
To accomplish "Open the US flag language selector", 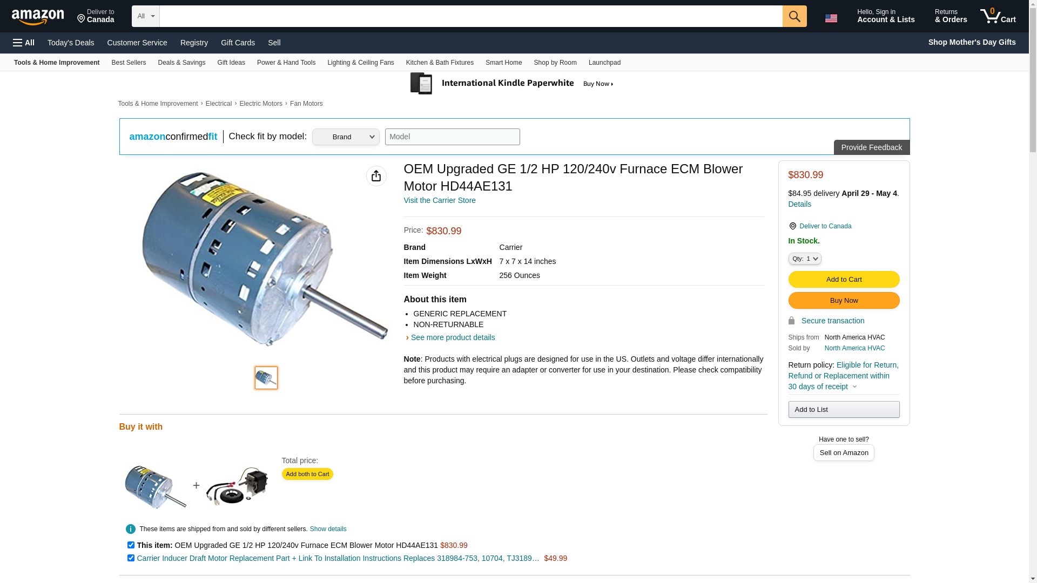I will pos(831,18).
